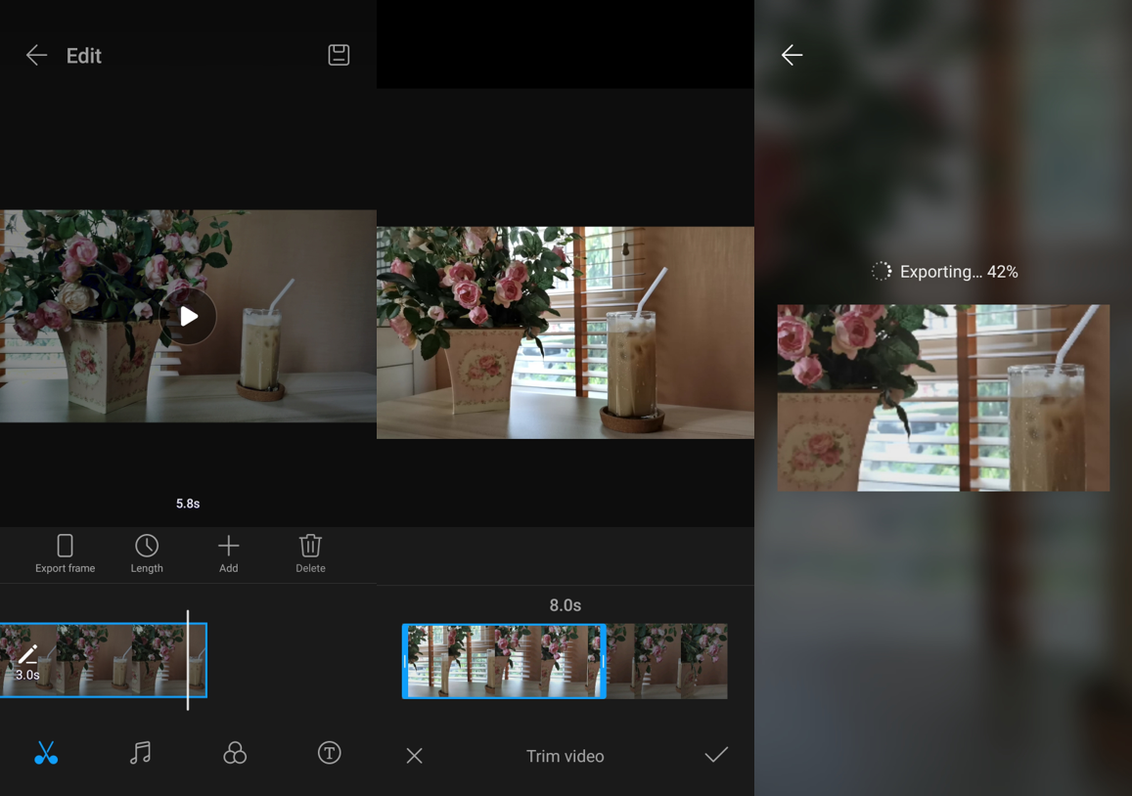
Task: Click the white playhead on the timeline
Action: [x=188, y=660]
